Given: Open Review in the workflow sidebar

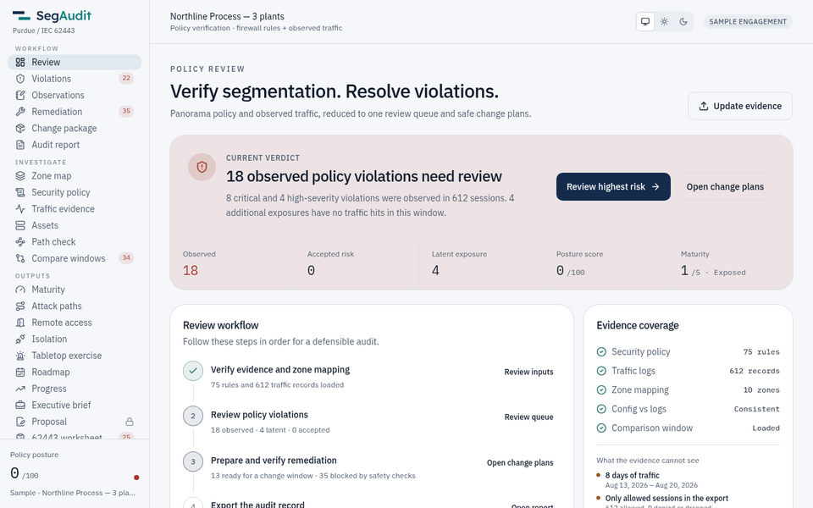Looking at the screenshot, I should click(75, 62).
